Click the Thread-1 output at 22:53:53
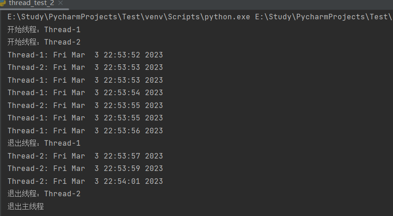This screenshot has width=393, height=216. point(85,80)
